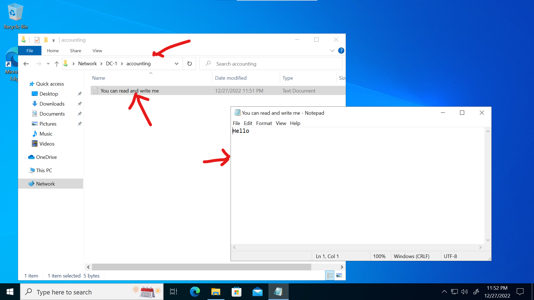The width and height of the screenshot is (534, 300).
Task: Open the Notepad View menu
Action: 281,123
